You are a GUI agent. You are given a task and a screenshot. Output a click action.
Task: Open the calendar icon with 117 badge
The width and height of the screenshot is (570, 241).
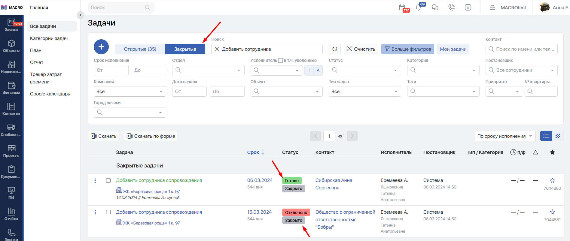(402, 8)
